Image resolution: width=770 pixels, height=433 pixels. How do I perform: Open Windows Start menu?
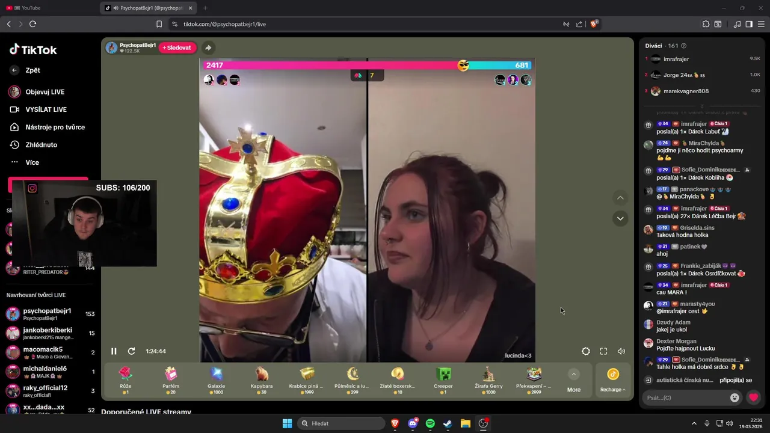[288, 423]
